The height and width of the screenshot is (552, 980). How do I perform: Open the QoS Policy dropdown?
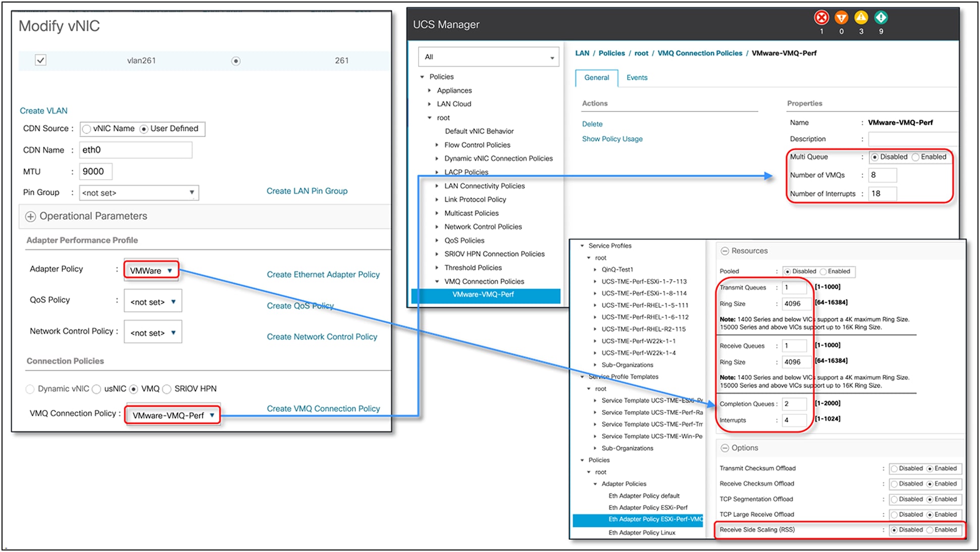[x=153, y=302]
